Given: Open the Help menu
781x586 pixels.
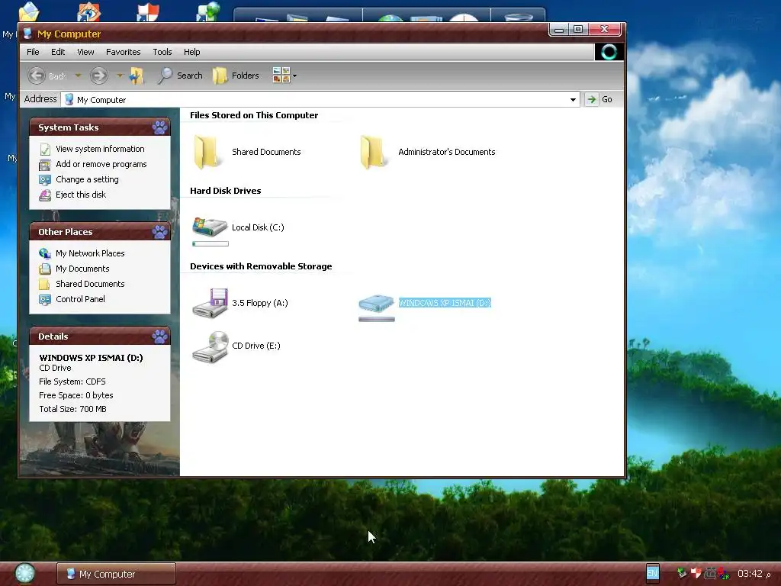Looking at the screenshot, I should [x=191, y=52].
